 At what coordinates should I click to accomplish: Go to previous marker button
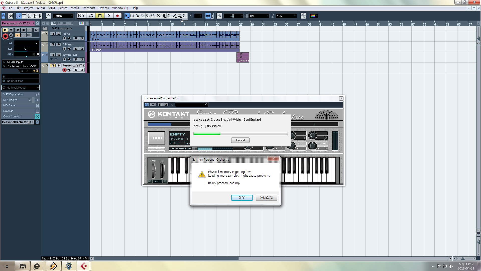click(x=80, y=16)
